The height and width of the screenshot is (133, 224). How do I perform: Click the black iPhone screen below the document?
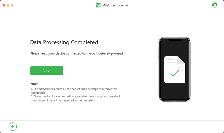[174, 91]
